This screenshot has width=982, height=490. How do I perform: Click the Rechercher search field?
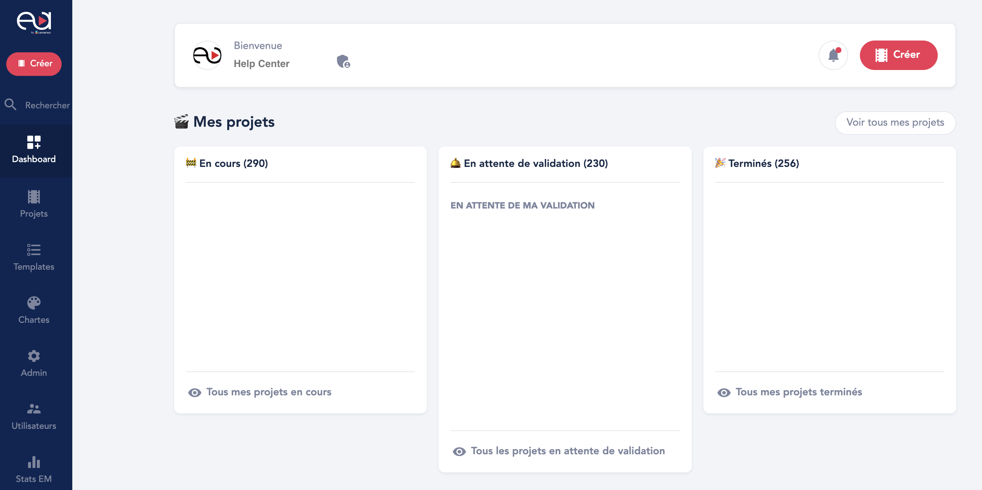coord(47,105)
